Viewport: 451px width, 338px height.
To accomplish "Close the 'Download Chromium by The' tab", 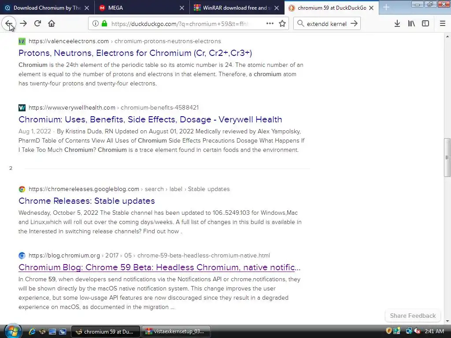I will pyautogui.click(x=87, y=8).
